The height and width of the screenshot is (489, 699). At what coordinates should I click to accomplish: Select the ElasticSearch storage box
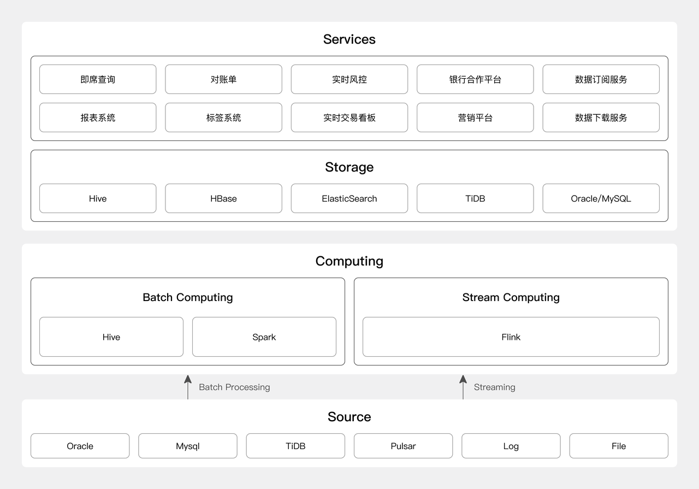[349, 198]
